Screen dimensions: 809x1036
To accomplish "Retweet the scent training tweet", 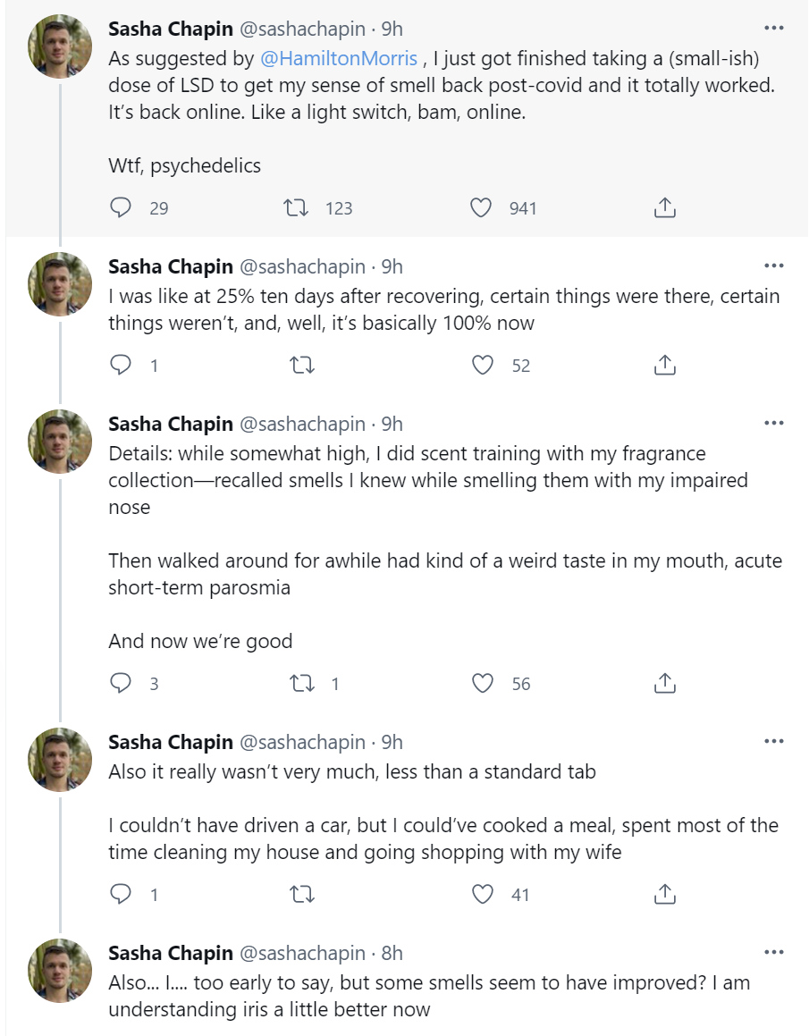I will [303, 684].
